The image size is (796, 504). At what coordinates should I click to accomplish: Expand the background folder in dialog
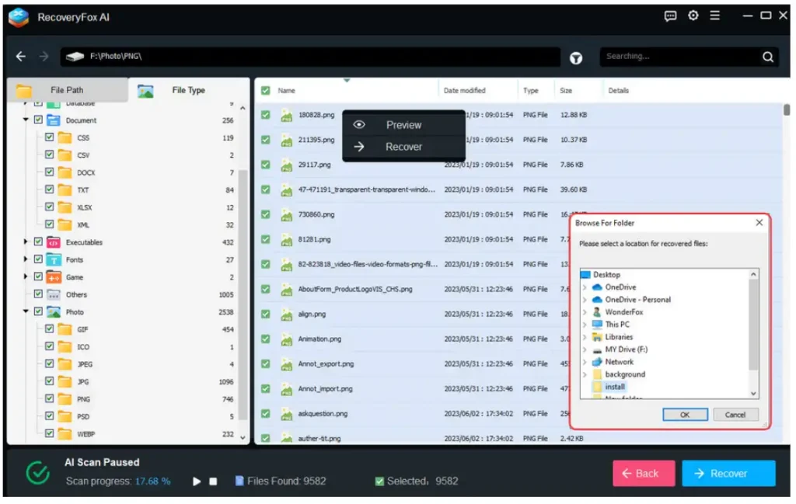click(x=585, y=375)
